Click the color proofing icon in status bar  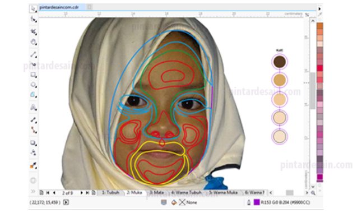(164, 202)
